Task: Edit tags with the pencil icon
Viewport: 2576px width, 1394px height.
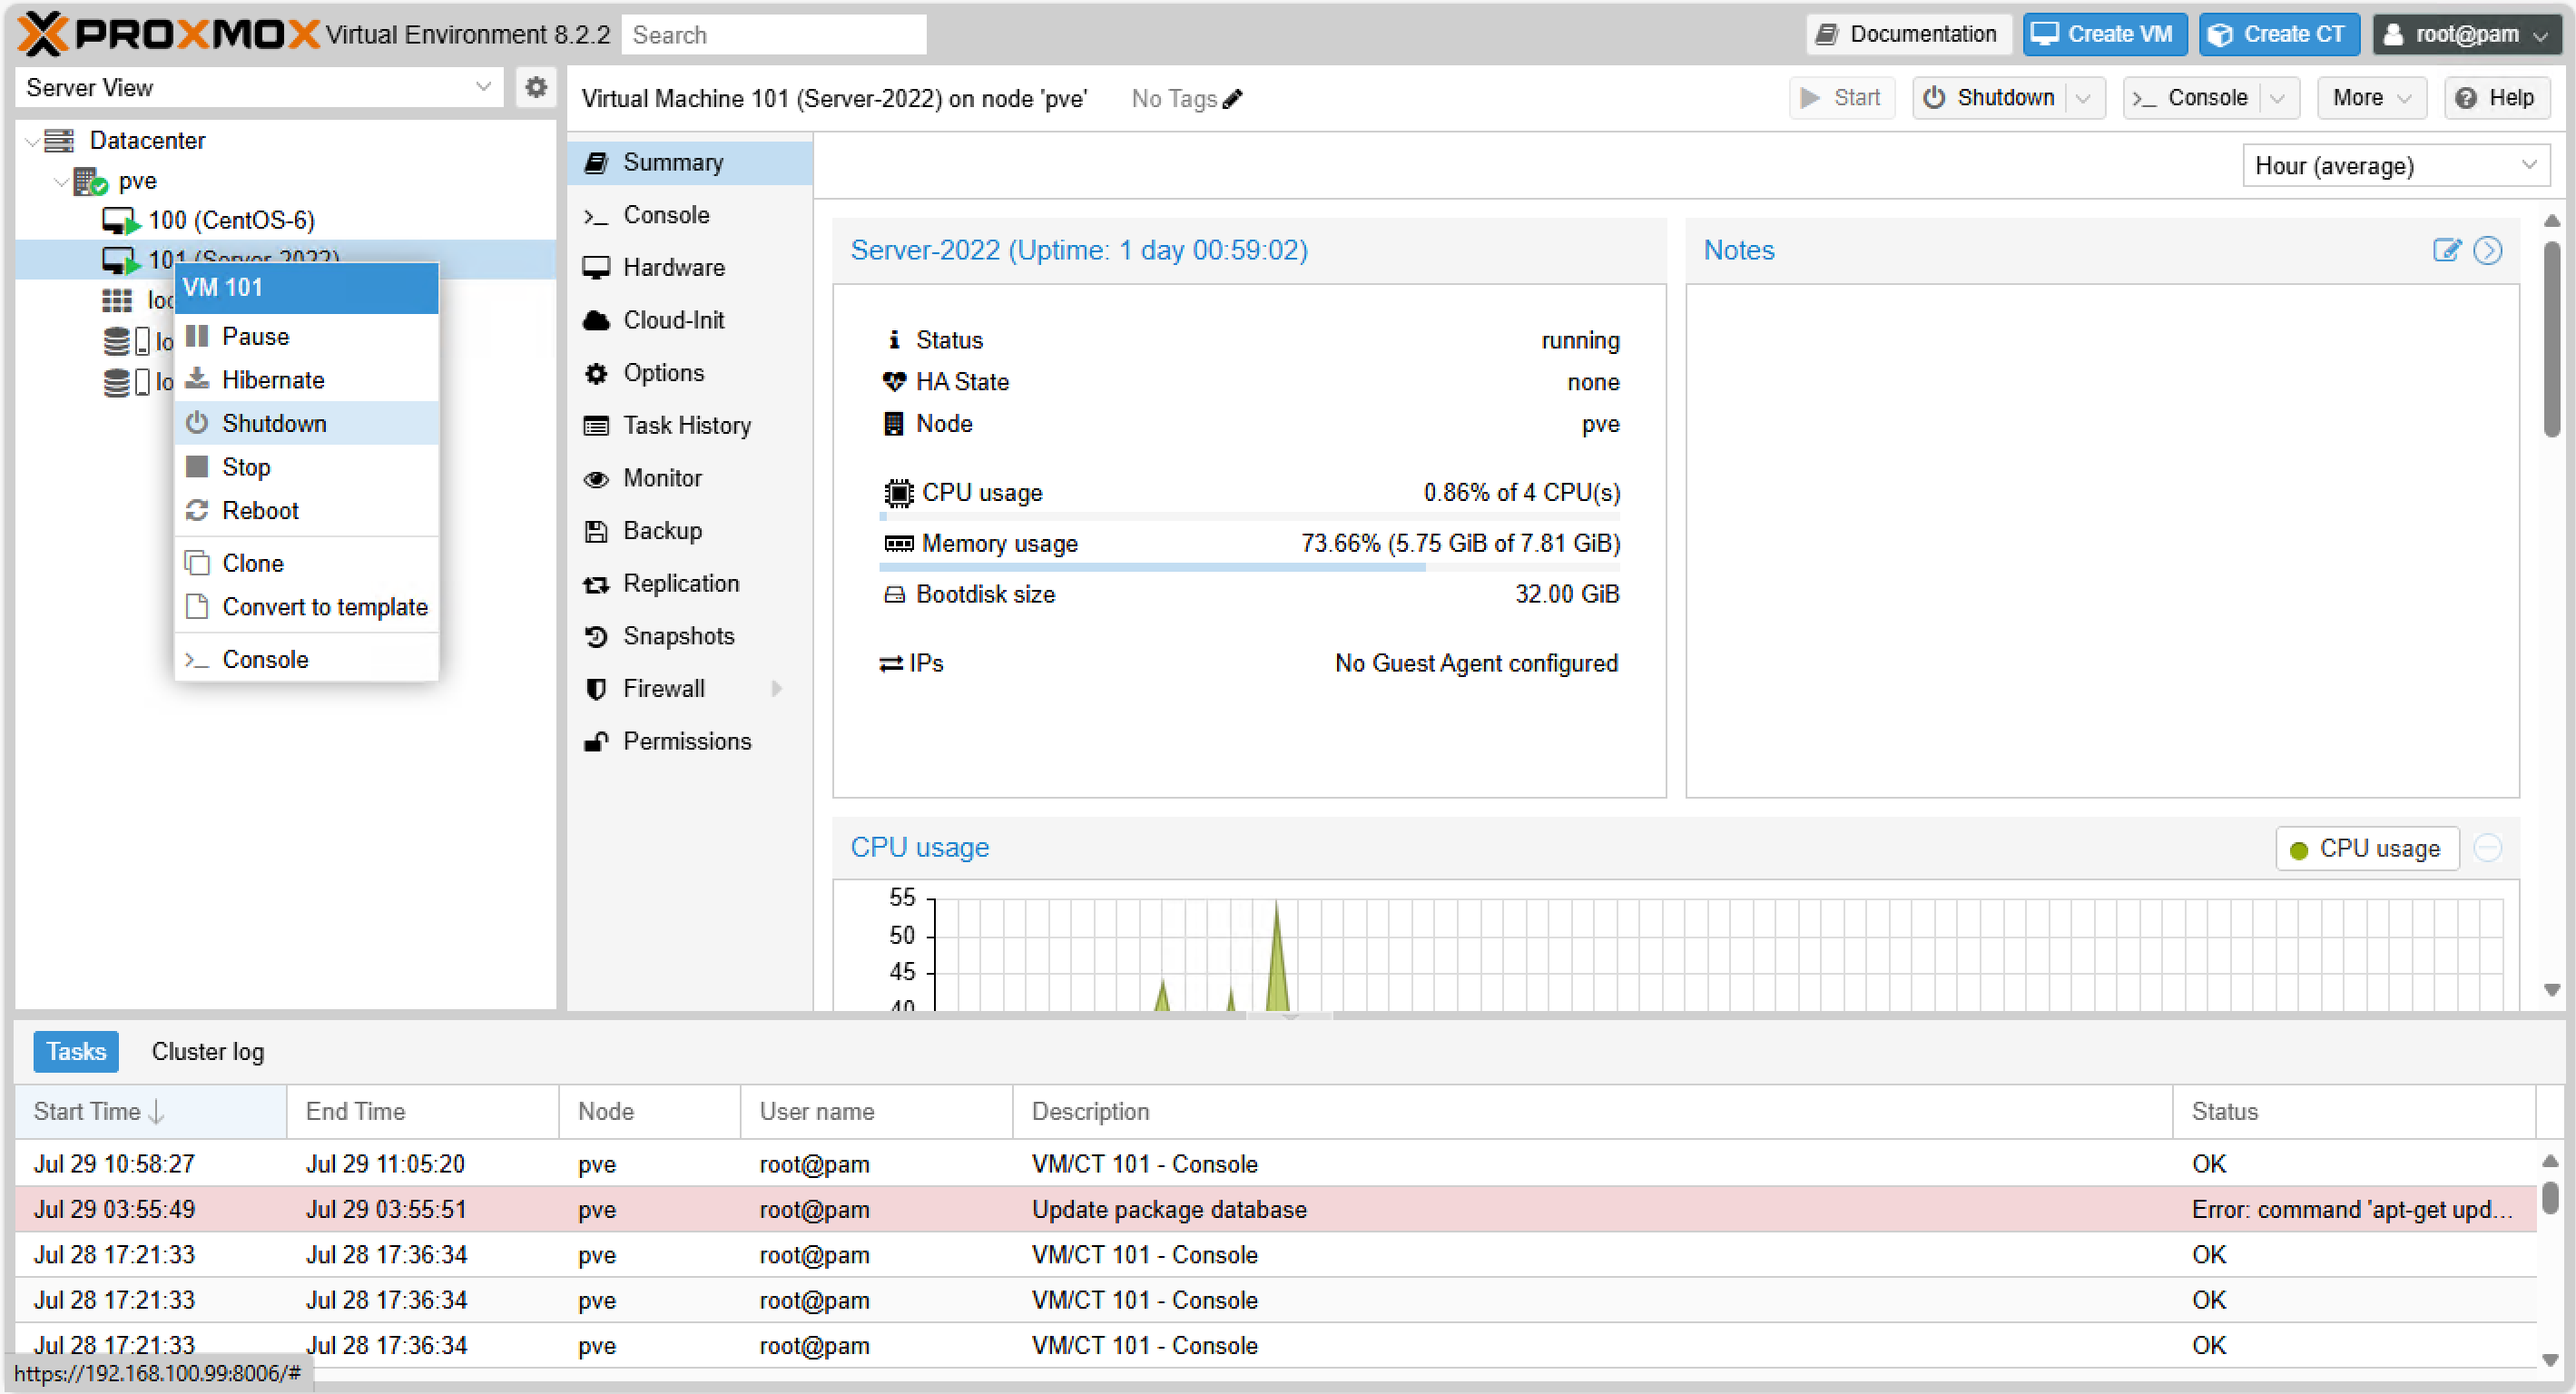Action: (x=1232, y=99)
